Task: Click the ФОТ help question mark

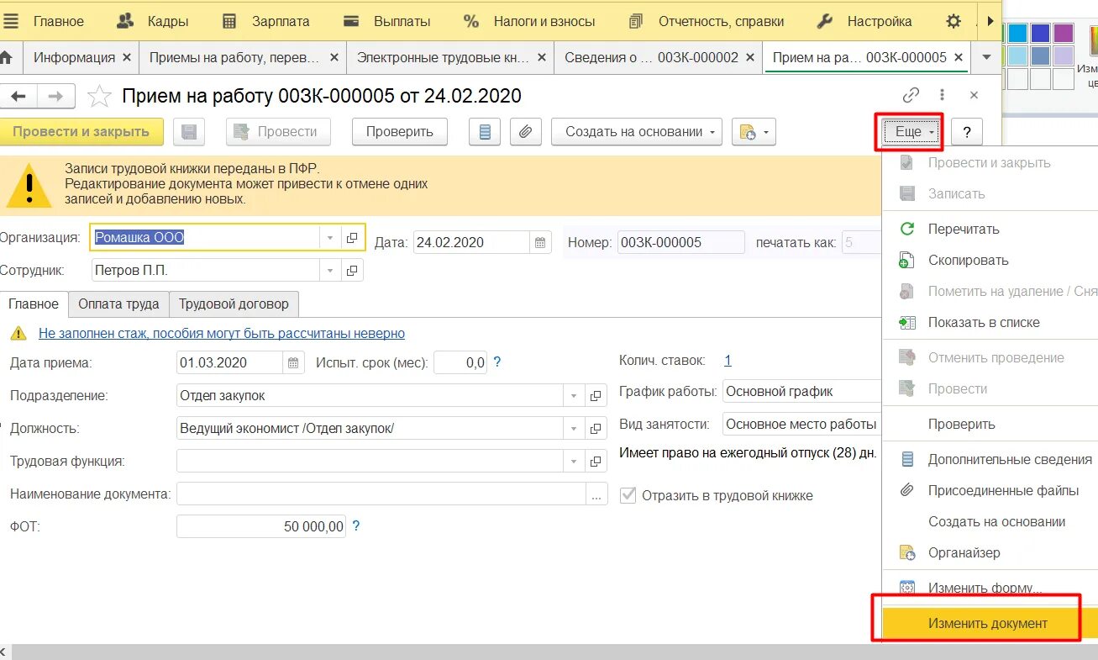Action: (356, 526)
